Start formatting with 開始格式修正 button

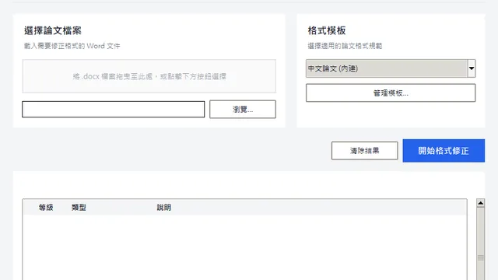[444, 150]
